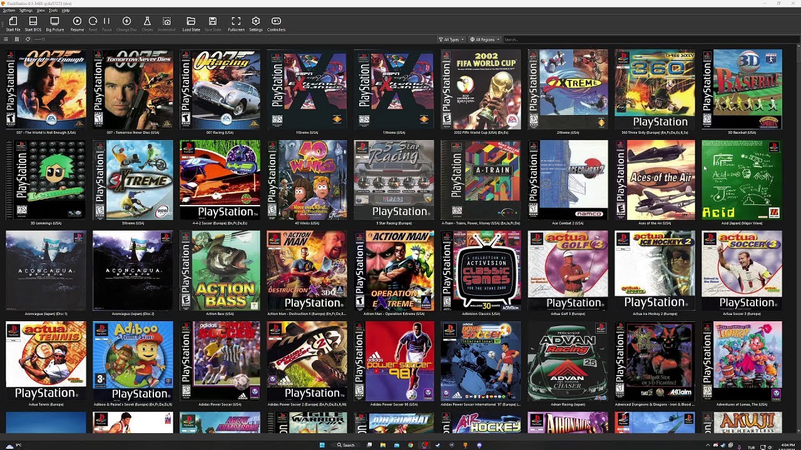
Task: Select the 3D Lemmings cover
Action: 46,180
